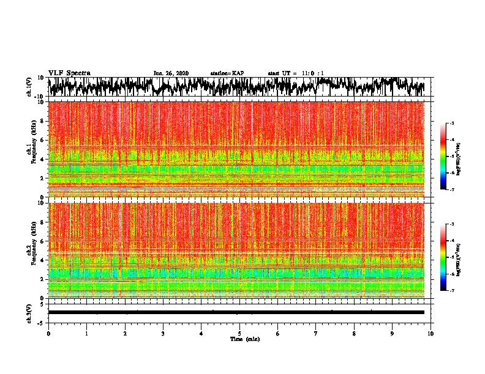Click the "-3" tick on ch.2 color bar

coord(451,224)
